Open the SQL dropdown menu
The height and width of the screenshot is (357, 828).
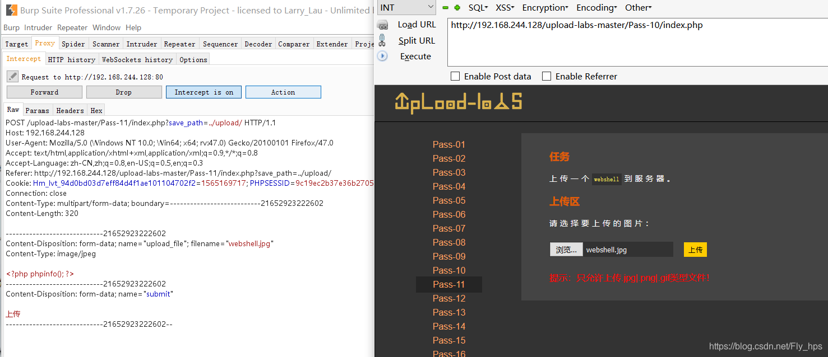pyautogui.click(x=478, y=8)
